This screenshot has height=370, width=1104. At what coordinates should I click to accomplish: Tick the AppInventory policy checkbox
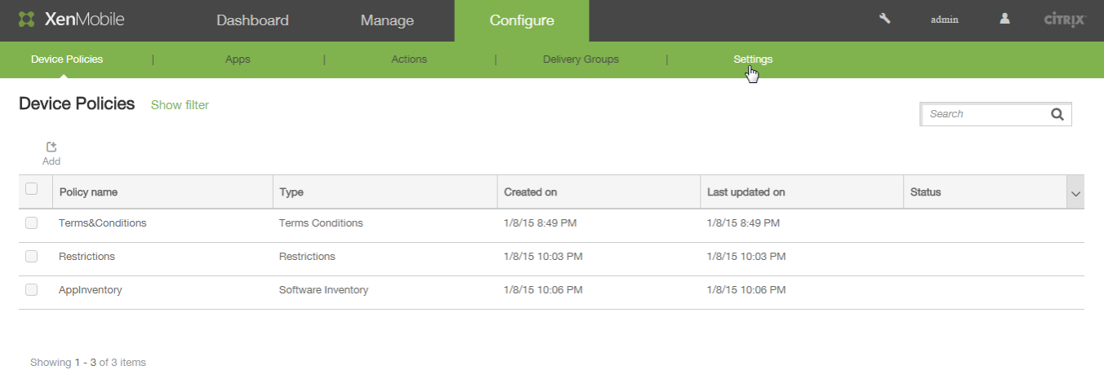pyautogui.click(x=32, y=289)
